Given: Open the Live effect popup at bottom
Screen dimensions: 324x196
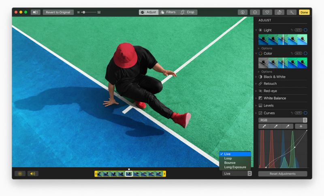Looking at the screenshot, I should coord(237,173).
